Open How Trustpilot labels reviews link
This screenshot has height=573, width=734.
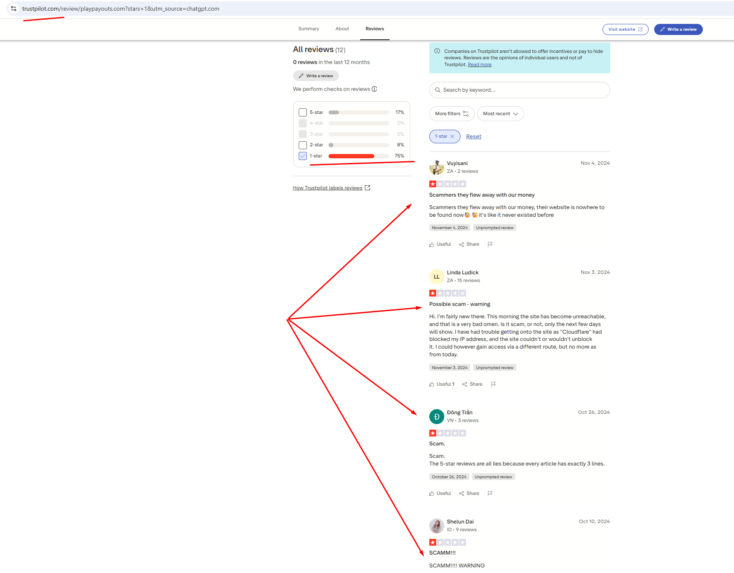(332, 188)
